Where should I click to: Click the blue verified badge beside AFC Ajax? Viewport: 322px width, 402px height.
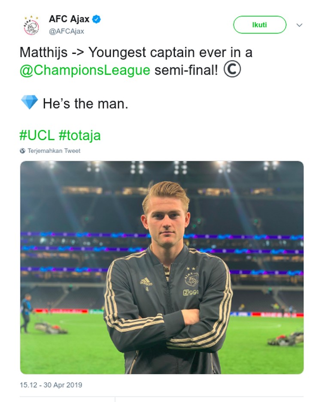tap(97, 19)
